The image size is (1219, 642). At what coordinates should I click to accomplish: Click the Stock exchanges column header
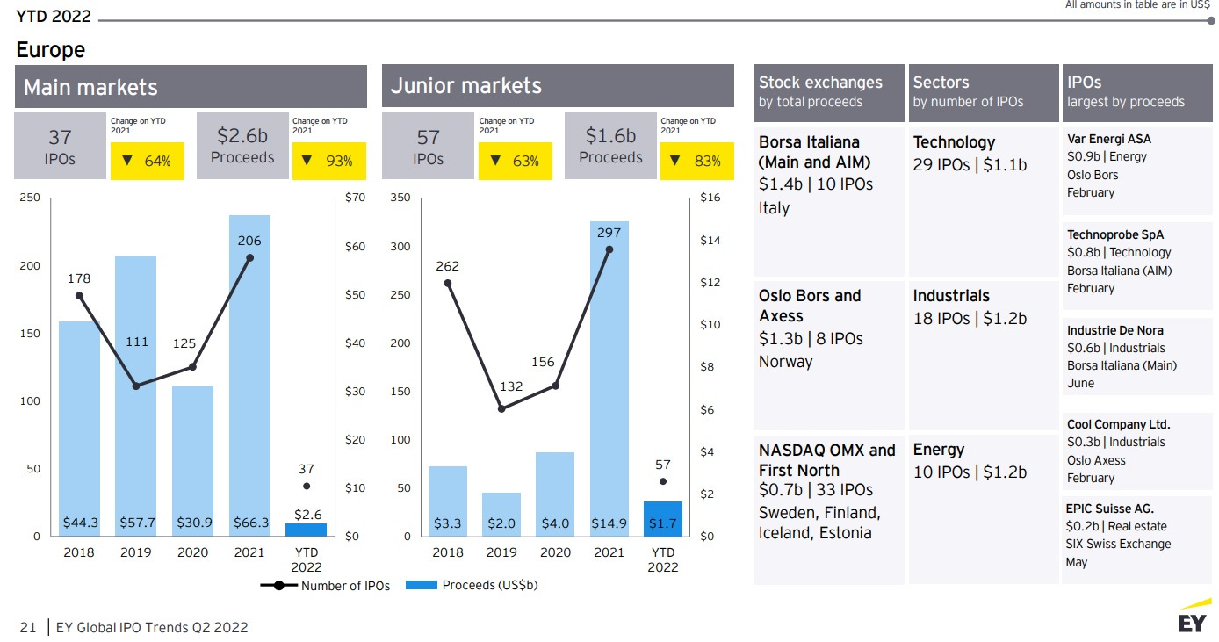tap(829, 91)
